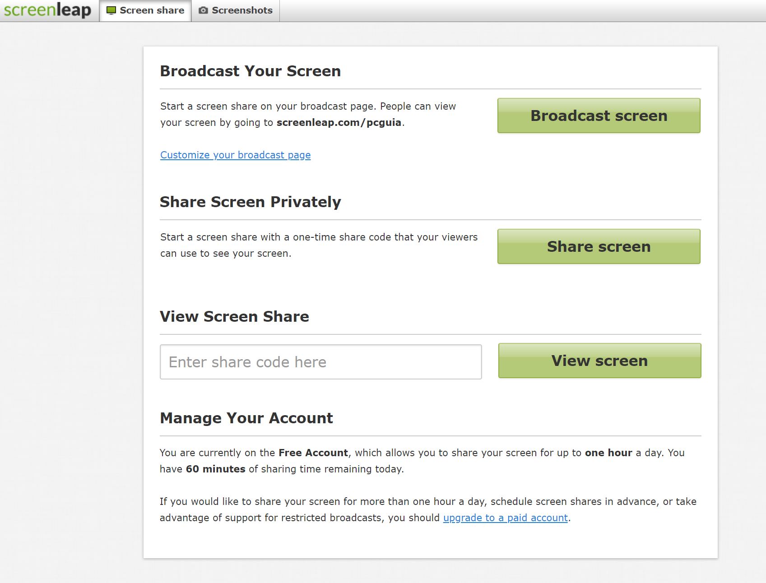766x583 pixels.
Task: Click the Broadcast Your Screen heading
Action: click(x=250, y=71)
